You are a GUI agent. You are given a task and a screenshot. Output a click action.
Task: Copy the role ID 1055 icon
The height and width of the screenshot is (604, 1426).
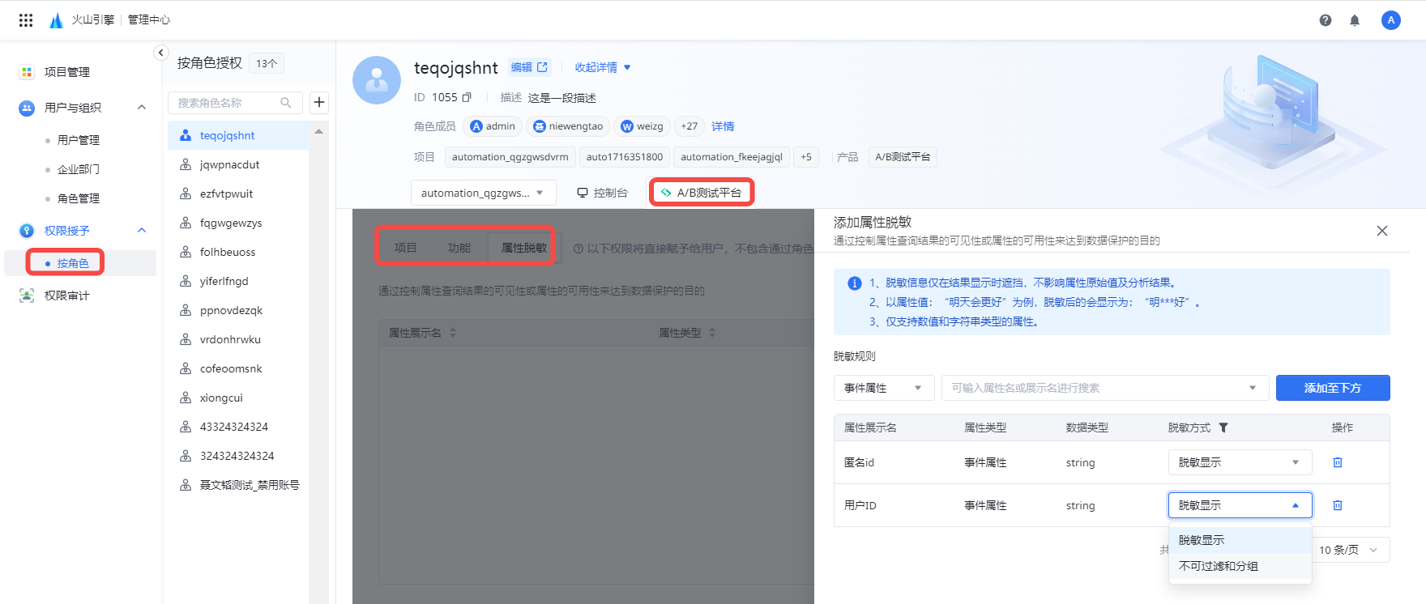point(467,97)
